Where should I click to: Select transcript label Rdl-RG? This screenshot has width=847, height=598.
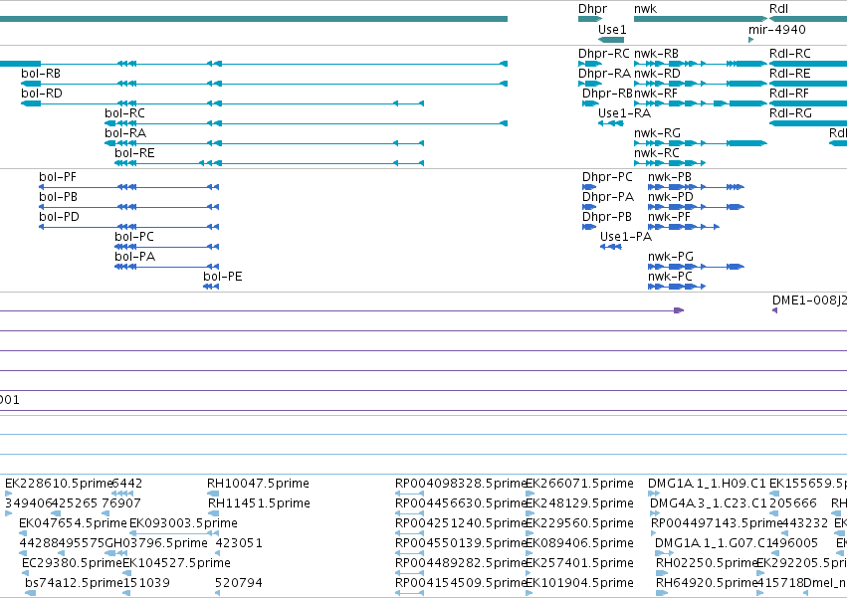(x=790, y=113)
